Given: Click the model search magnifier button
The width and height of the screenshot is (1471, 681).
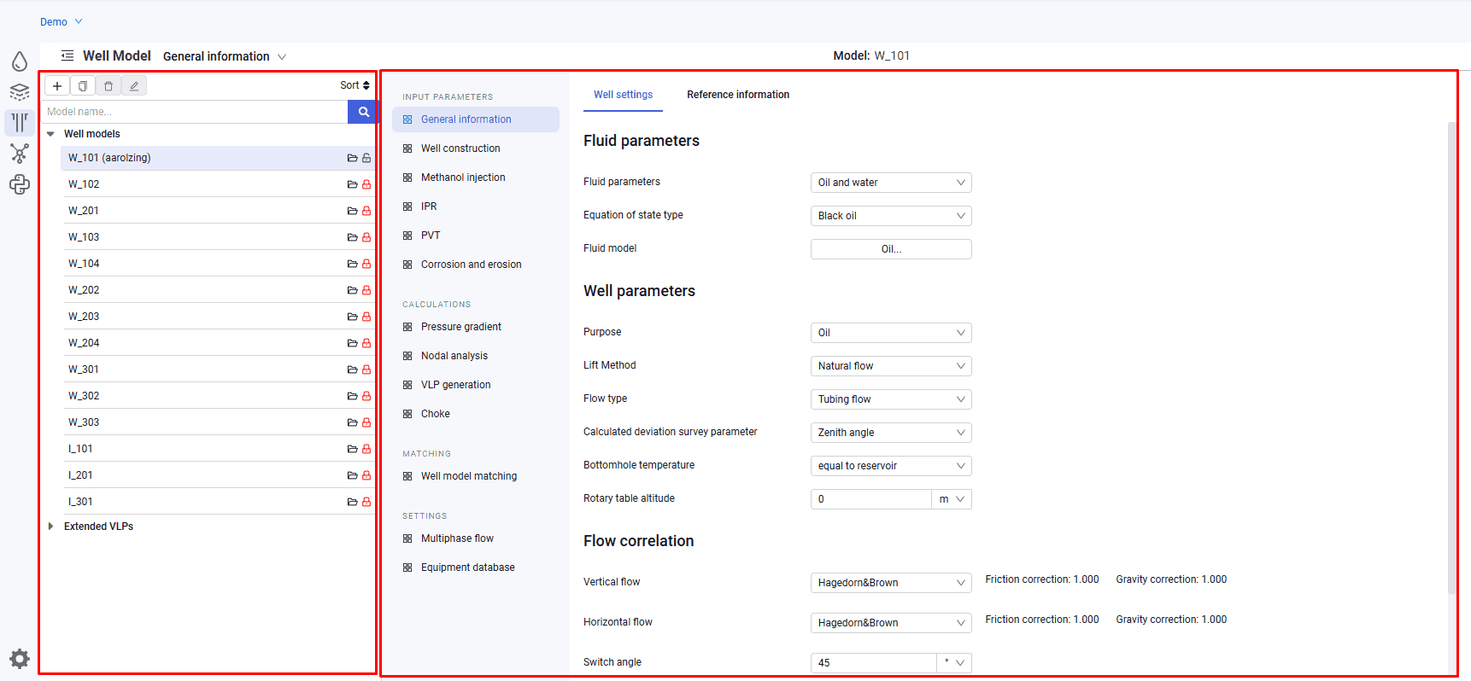Looking at the screenshot, I should pyautogui.click(x=363, y=112).
